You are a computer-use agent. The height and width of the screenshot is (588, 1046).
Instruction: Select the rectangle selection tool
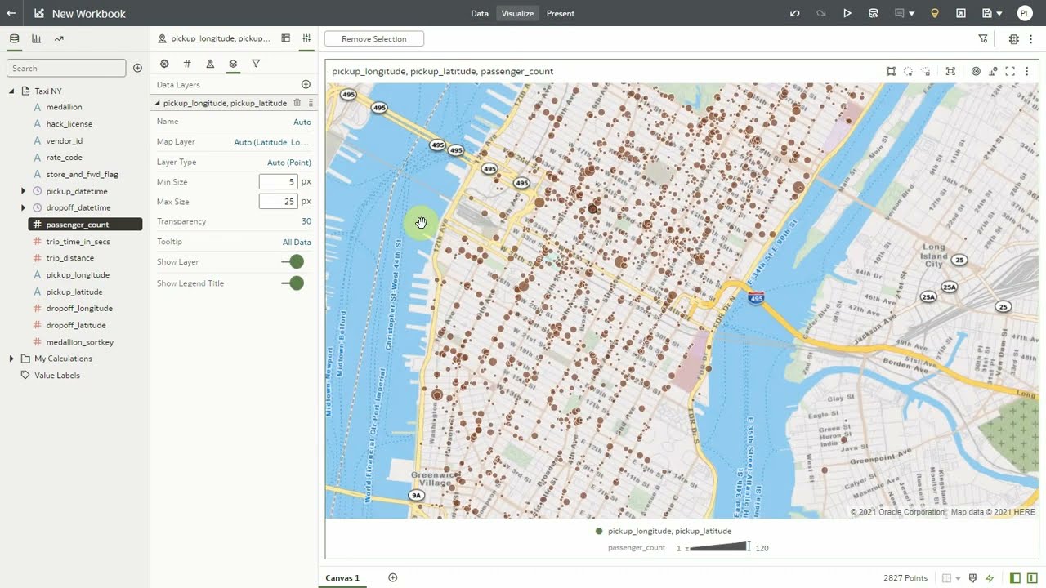point(891,71)
